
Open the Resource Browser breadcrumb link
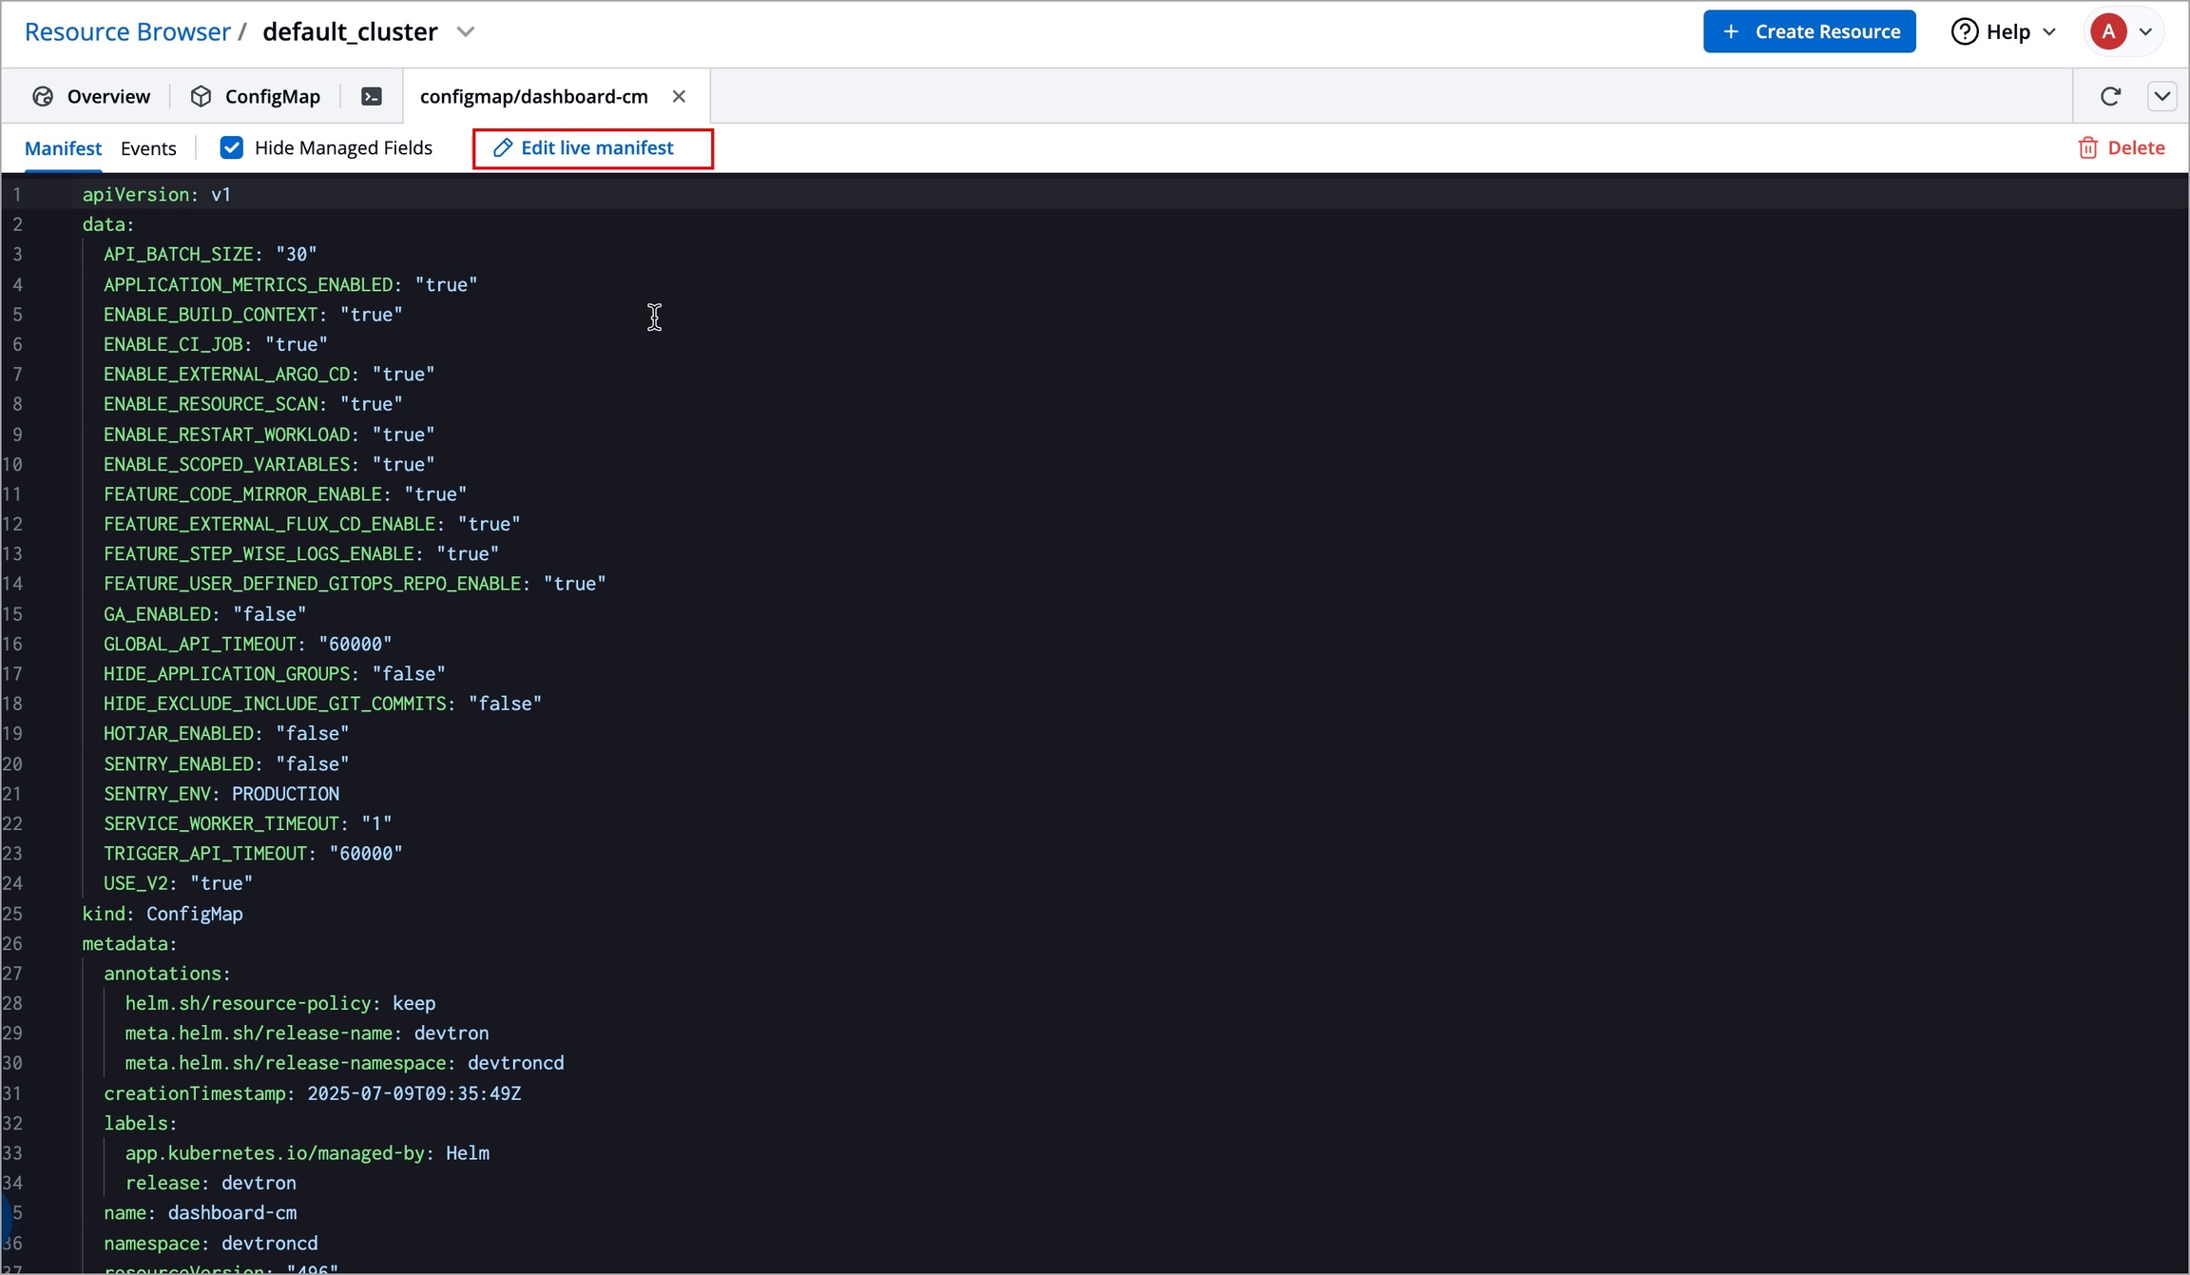(x=127, y=31)
